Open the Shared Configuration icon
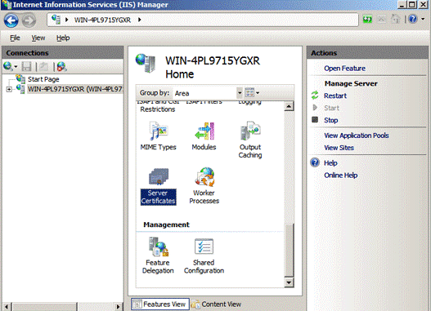This screenshot has height=311, width=431. (x=204, y=255)
